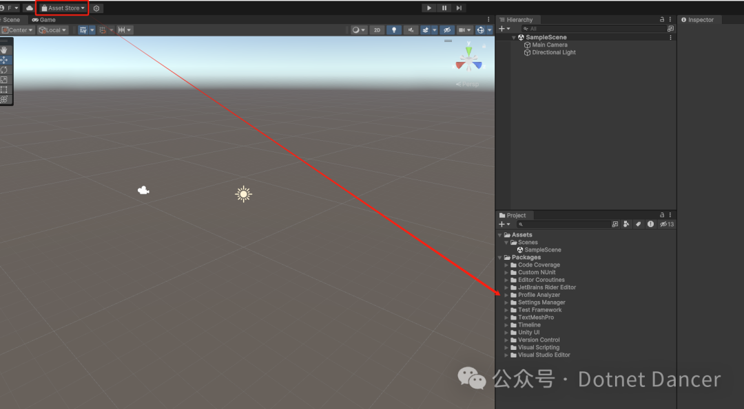Pause the game playback
Screen dimensions: 744x409
click(x=444, y=8)
